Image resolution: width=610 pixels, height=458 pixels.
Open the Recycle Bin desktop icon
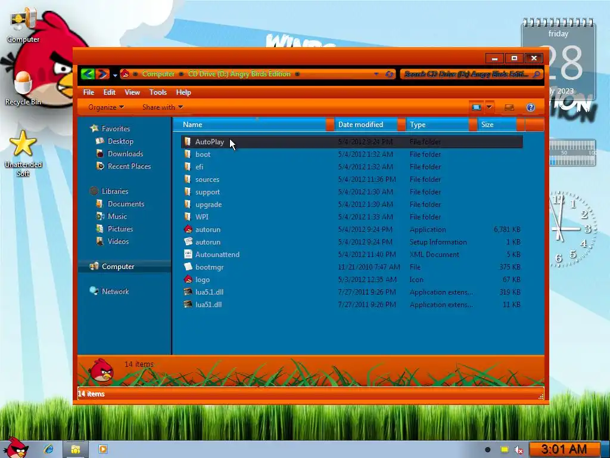click(23, 88)
